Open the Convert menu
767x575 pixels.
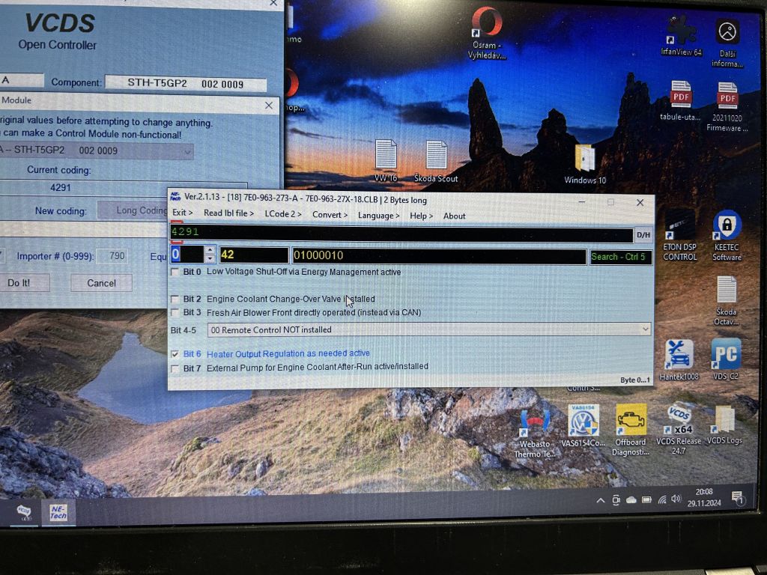pyautogui.click(x=330, y=215)
